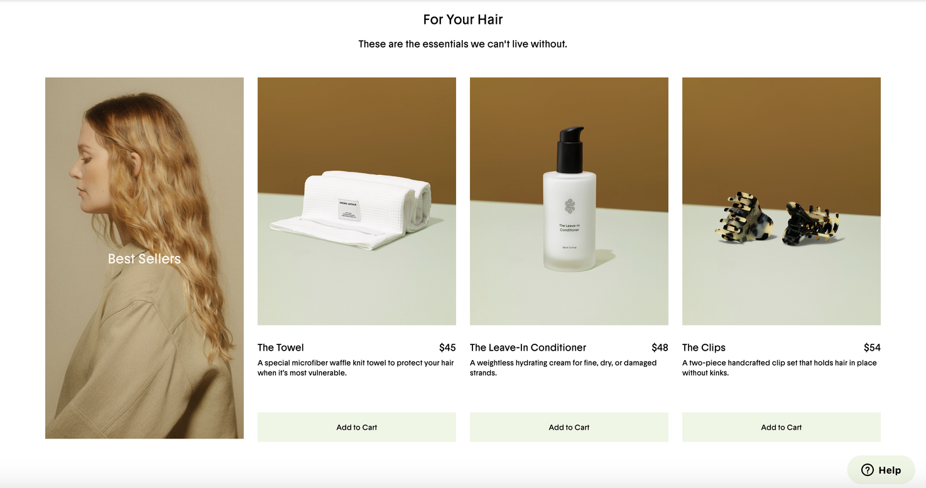Click the weightless hydrating cream description
Screen dimensions: 926x488
(x=564, y=368)
